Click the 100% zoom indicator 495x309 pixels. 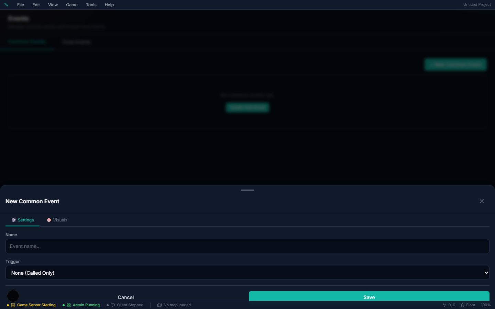tap(486, 305)
